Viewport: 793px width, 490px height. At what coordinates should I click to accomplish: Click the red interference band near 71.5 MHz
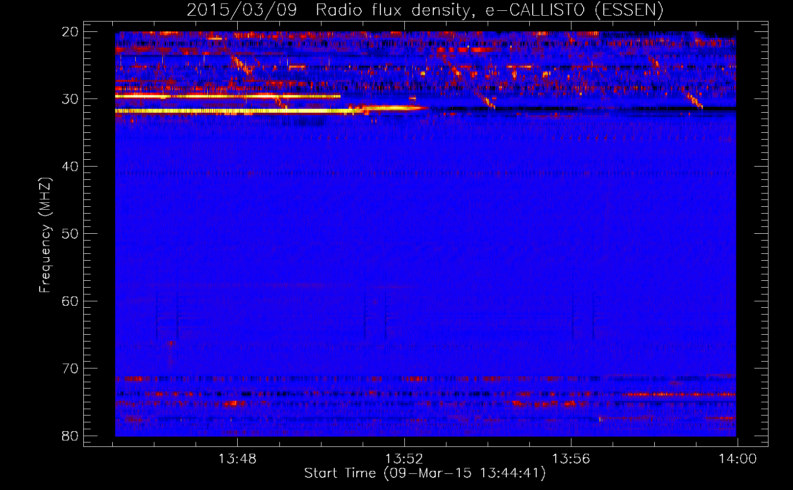(x=425, y=379)
